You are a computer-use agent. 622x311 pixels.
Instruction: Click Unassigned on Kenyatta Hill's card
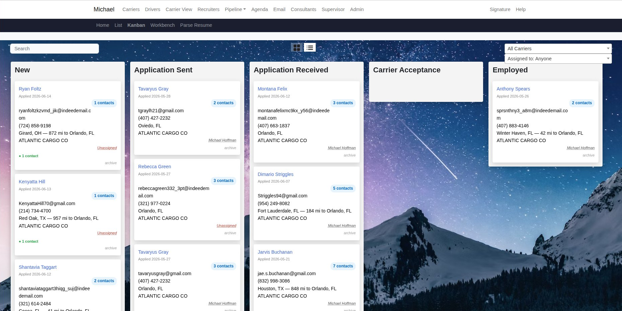tap(107, 233)
